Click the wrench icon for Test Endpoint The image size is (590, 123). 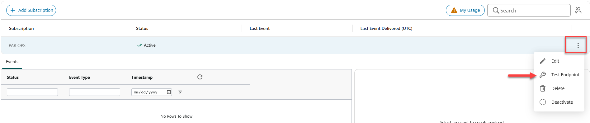point(543,75)
